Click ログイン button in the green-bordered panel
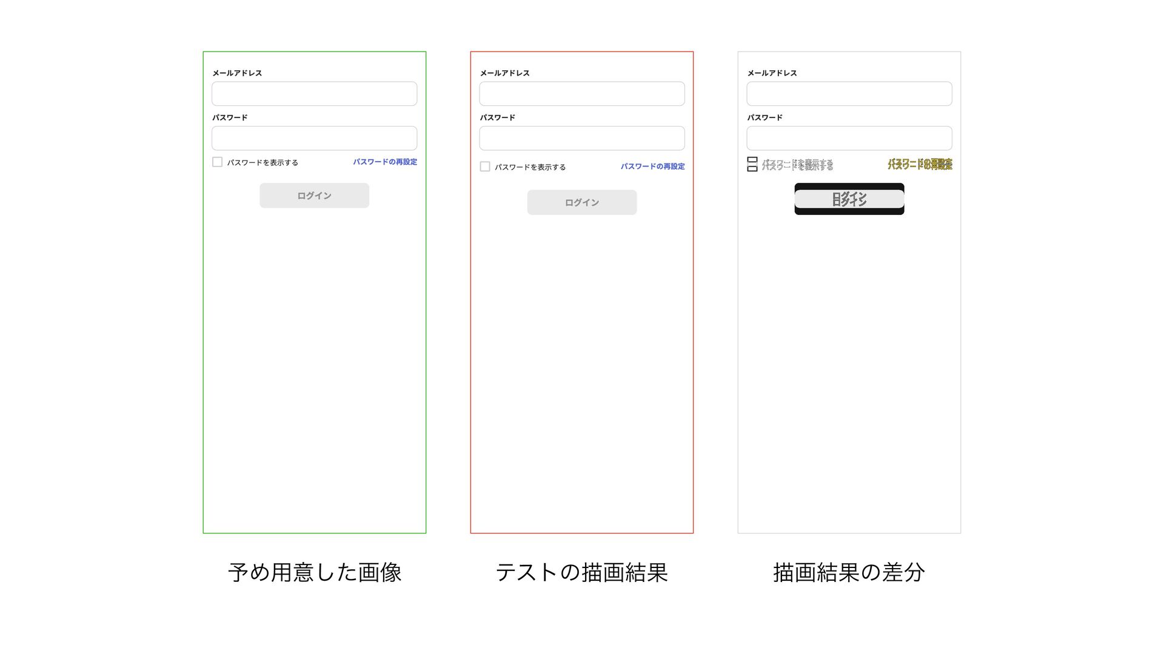The image size is (1164, 654). pyautogui.click(x=314, y=196)
